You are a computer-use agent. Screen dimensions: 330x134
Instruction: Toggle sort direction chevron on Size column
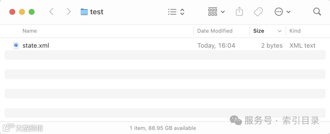(280, 31)
